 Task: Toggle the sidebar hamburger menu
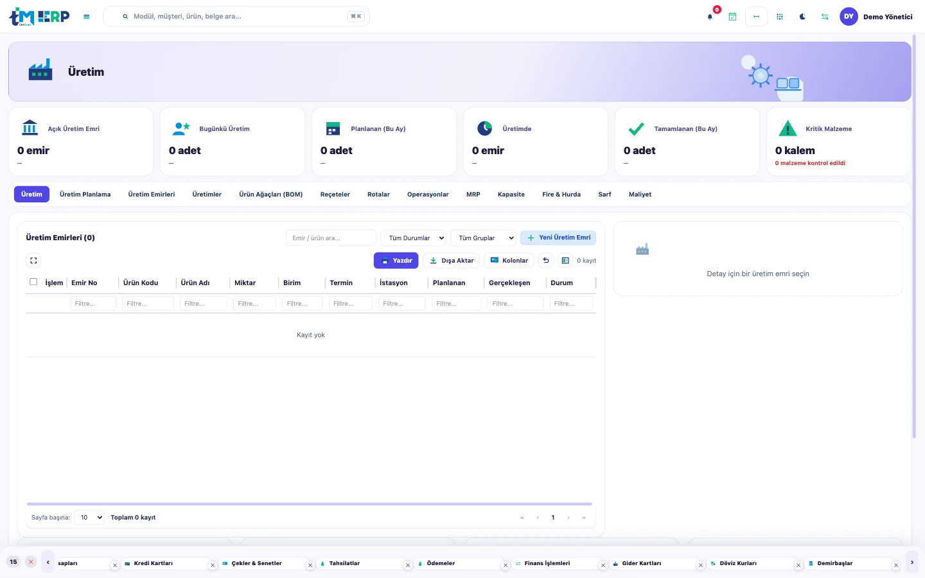[x=87, y=17]
